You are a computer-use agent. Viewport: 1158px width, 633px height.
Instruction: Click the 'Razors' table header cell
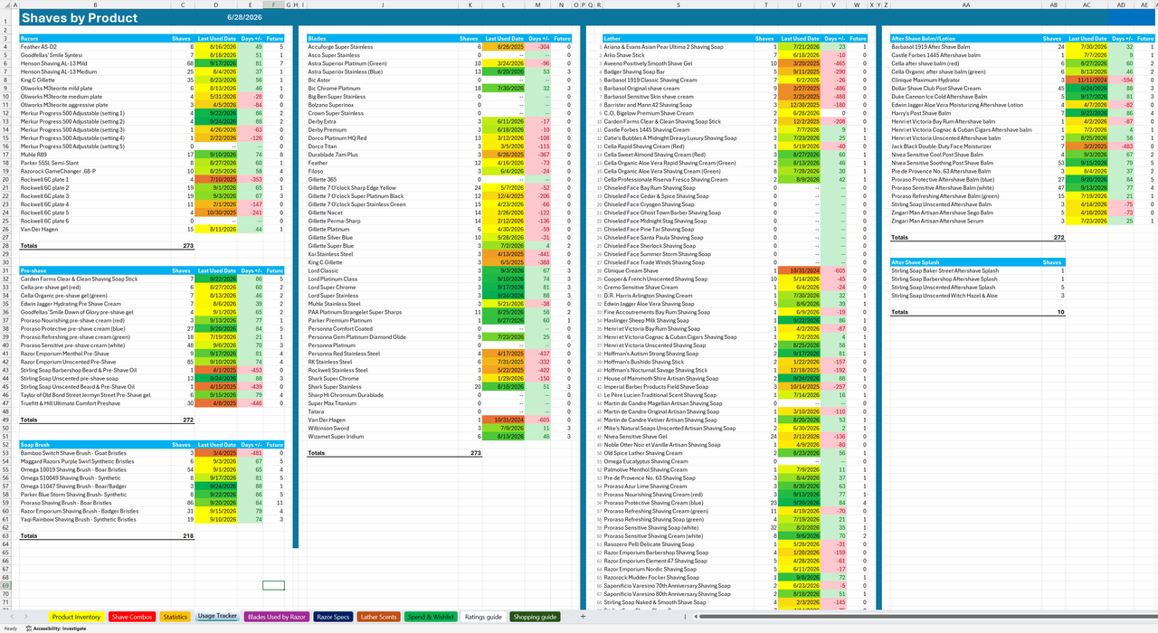[x=94, y=39]
